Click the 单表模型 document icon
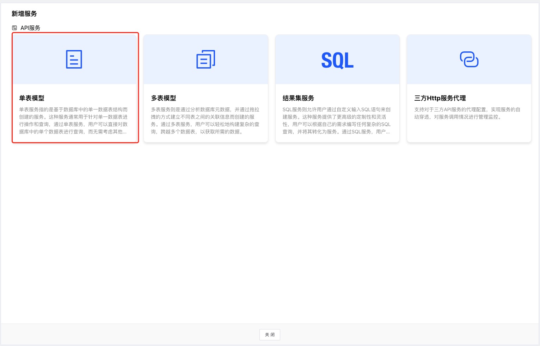The height and width of the screenshot is (346, 540). (x=74, y=59)
